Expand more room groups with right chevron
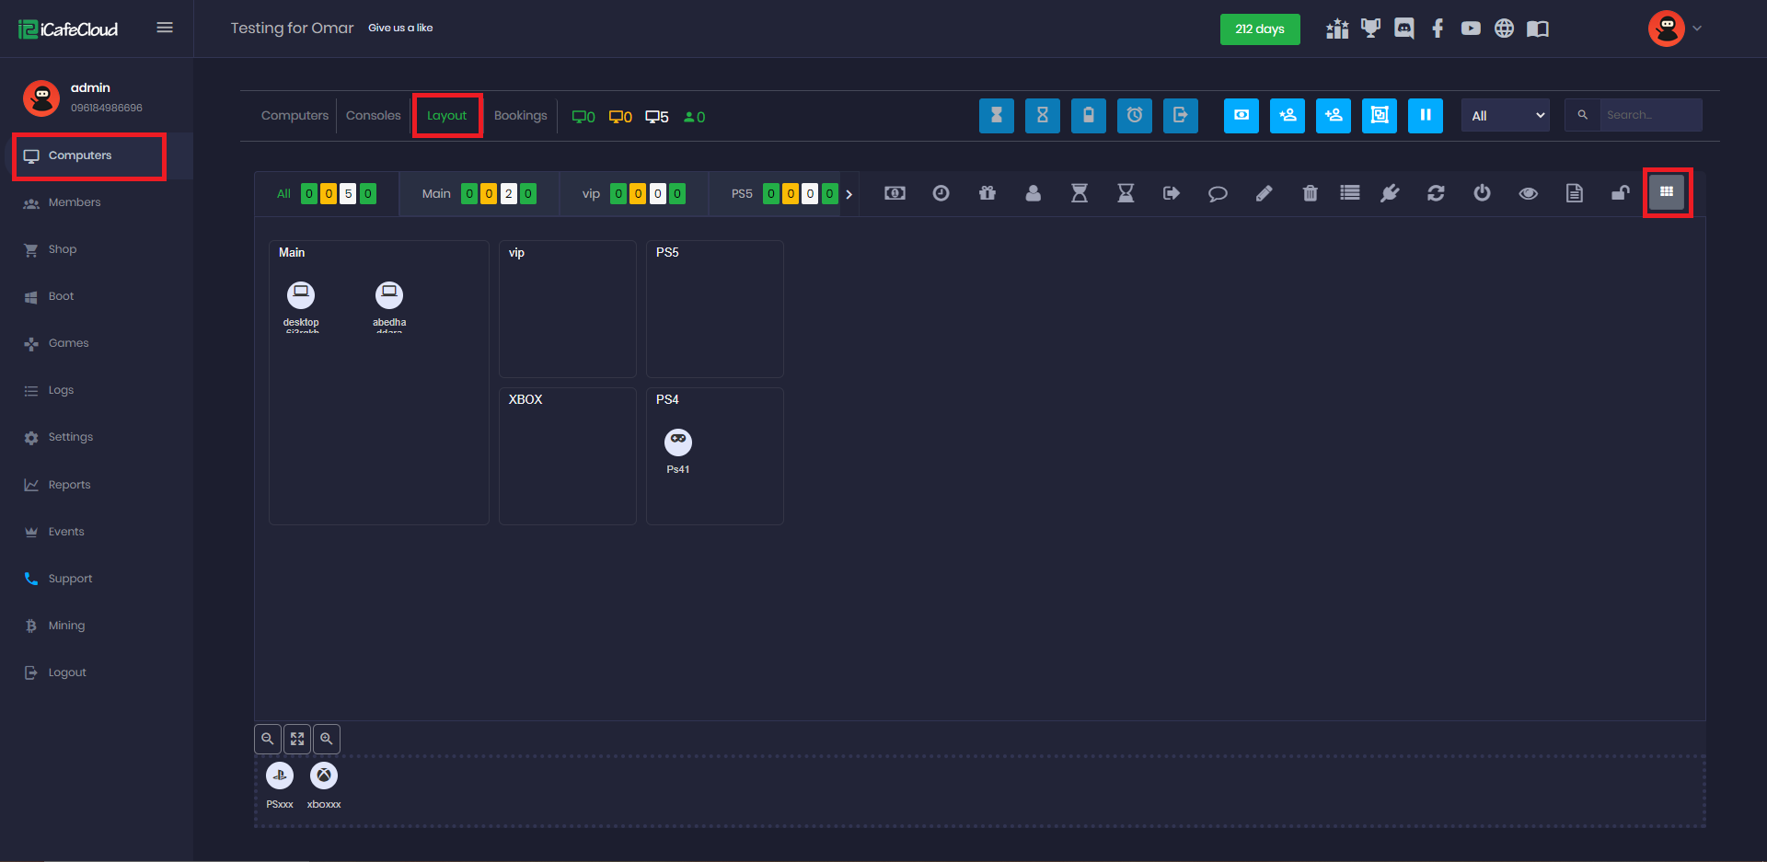This screenshot has height=862, width=1767. (x=849, y=194)
